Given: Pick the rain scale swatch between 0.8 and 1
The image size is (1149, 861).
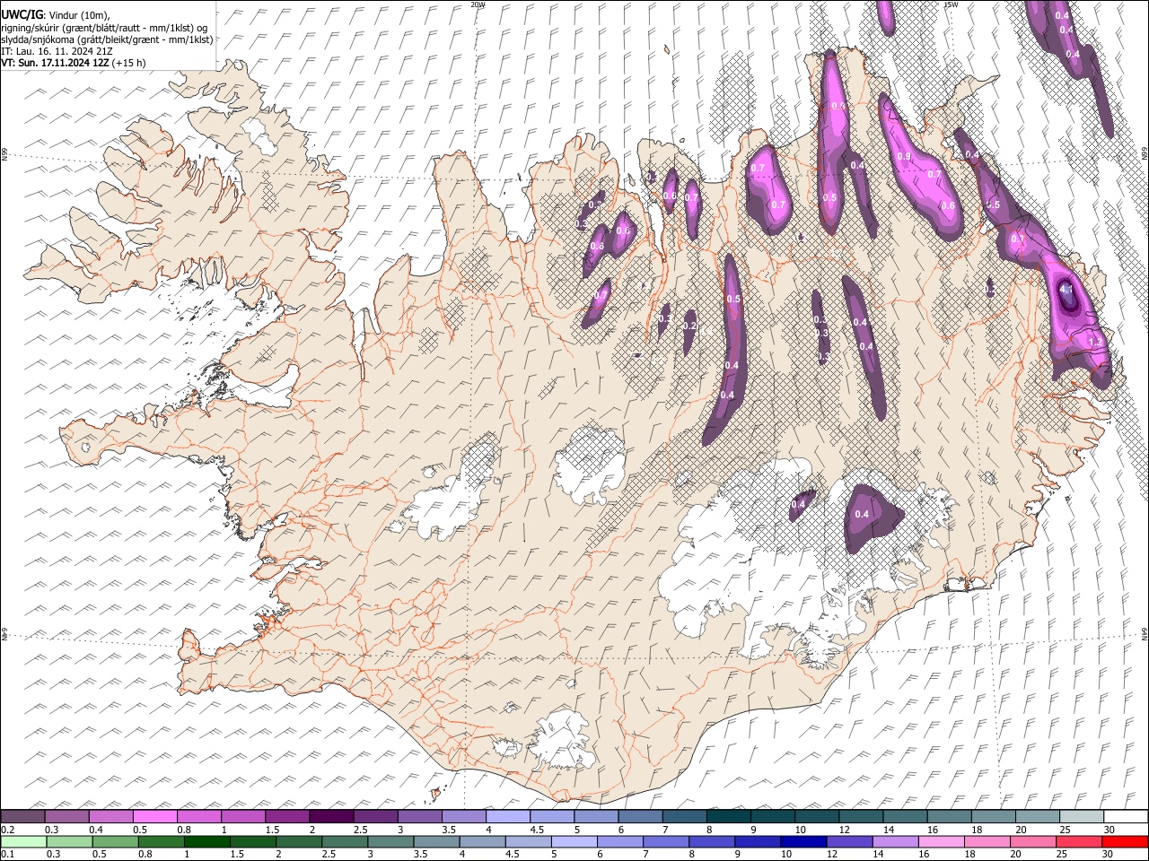Looking at the screenshot, I should click(x=161, y=841).
